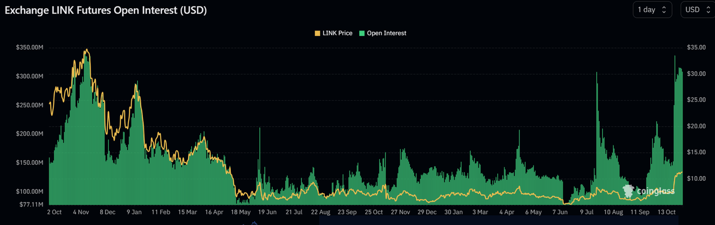Click the 21 Jul date label
The height and width of the screenshot is (225, 715).
(x=294, y=212)
